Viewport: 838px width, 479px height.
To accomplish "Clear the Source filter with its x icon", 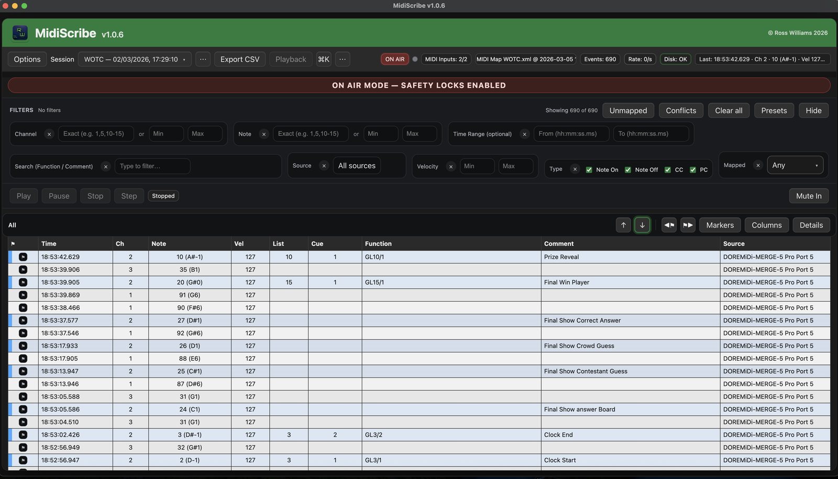I will 324,166.
